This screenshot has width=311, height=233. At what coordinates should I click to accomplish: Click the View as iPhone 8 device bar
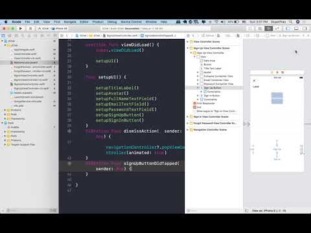269,210
